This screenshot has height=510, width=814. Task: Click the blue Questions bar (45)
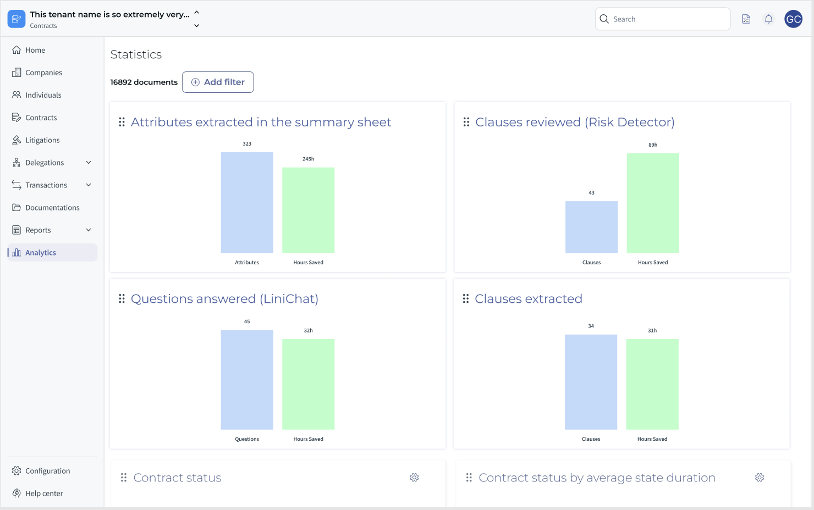point(247,380)
